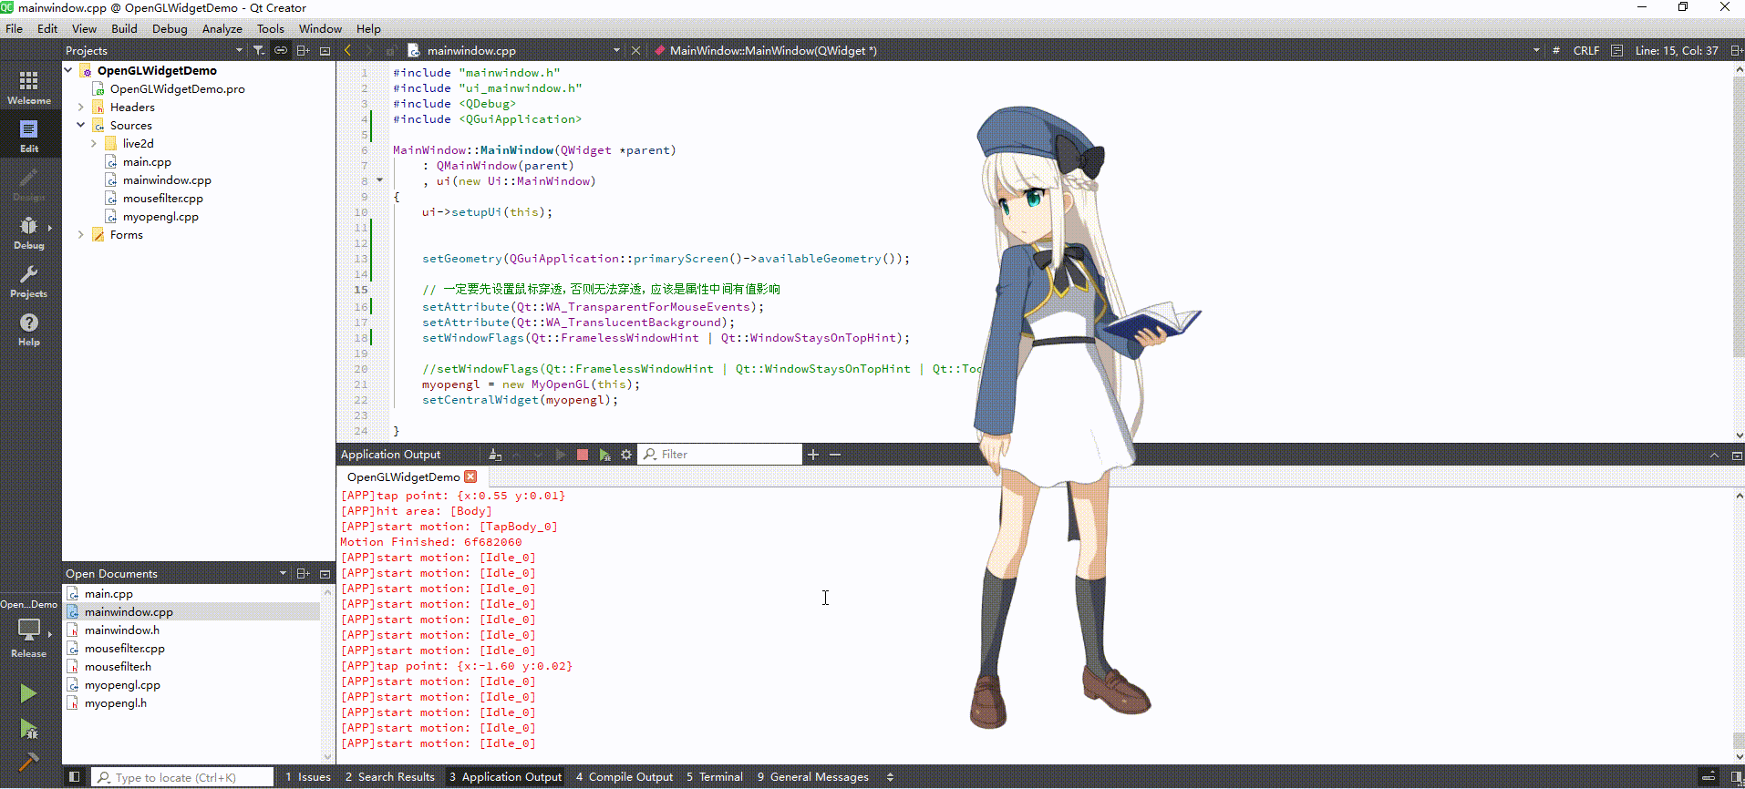1745x789 pixels.
Task: Expand the Headers folder
Action: pos(81,107)
